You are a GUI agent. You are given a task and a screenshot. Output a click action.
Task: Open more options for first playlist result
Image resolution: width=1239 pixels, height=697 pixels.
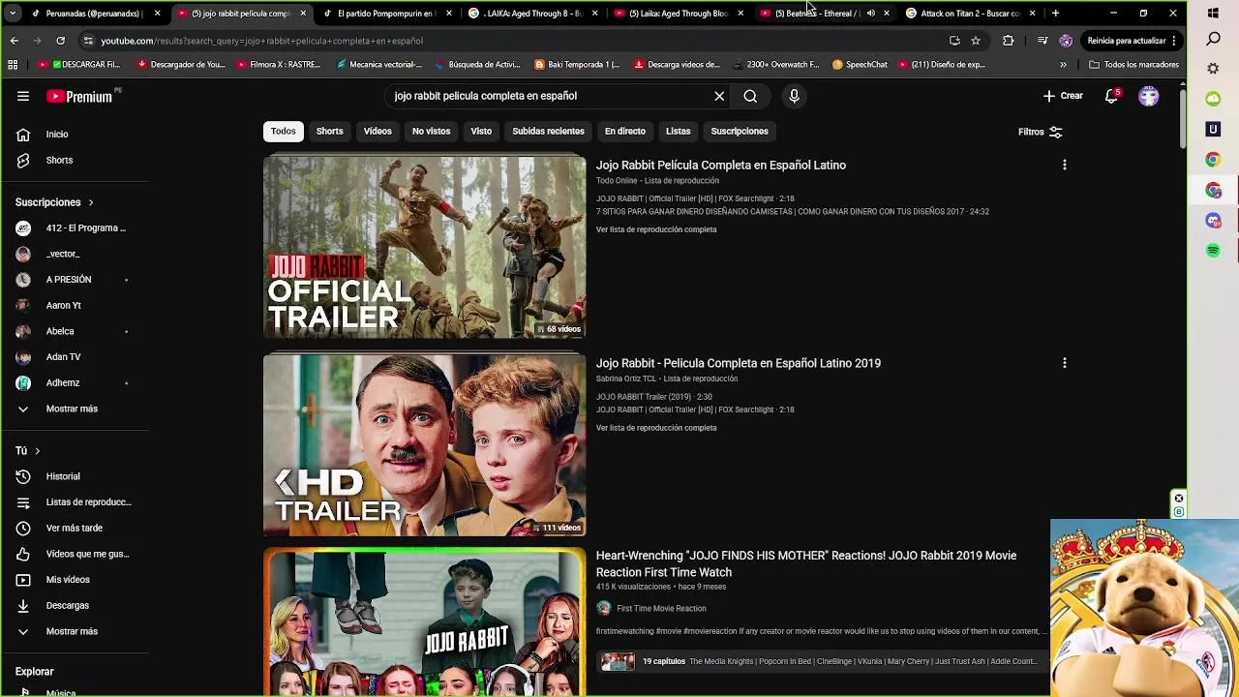[1064, 166]
